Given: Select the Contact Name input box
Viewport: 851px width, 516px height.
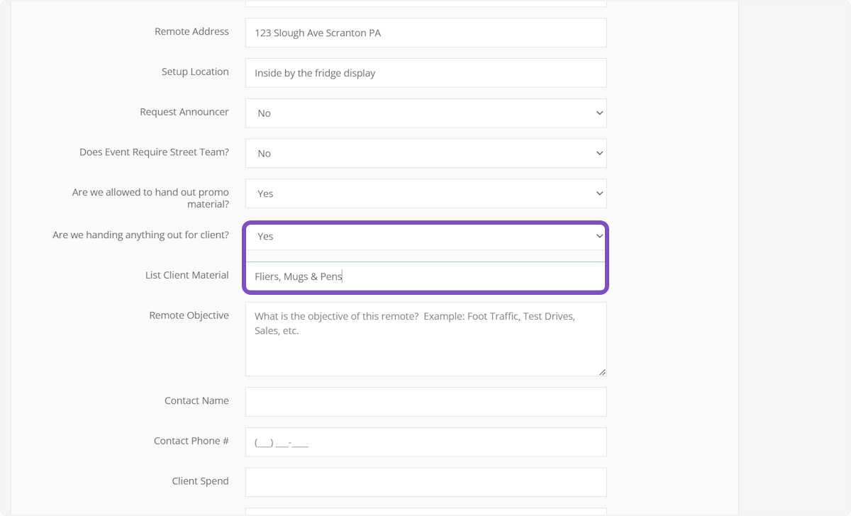Looking at the screenshot, I should pyautogui.click(x=425, y=402).
